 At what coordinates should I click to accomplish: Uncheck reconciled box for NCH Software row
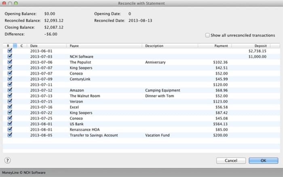(x=10, y=56)
